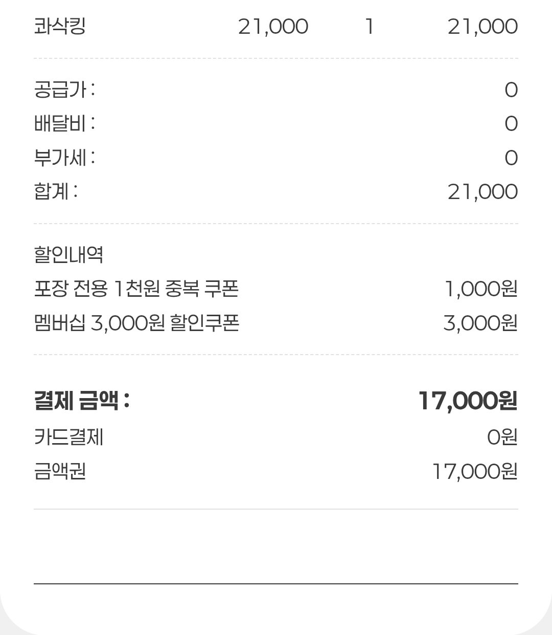This screenshot has height=635, width=552.
Task: Select the 부가세 label
Action: 64,157
